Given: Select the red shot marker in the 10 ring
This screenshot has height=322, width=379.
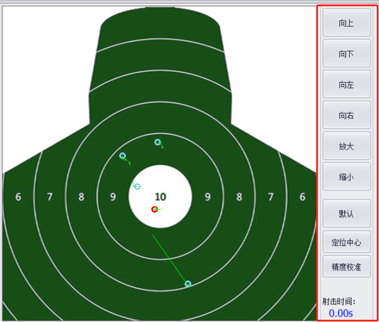Looking at the screenshot, I should tap(154, 209).
